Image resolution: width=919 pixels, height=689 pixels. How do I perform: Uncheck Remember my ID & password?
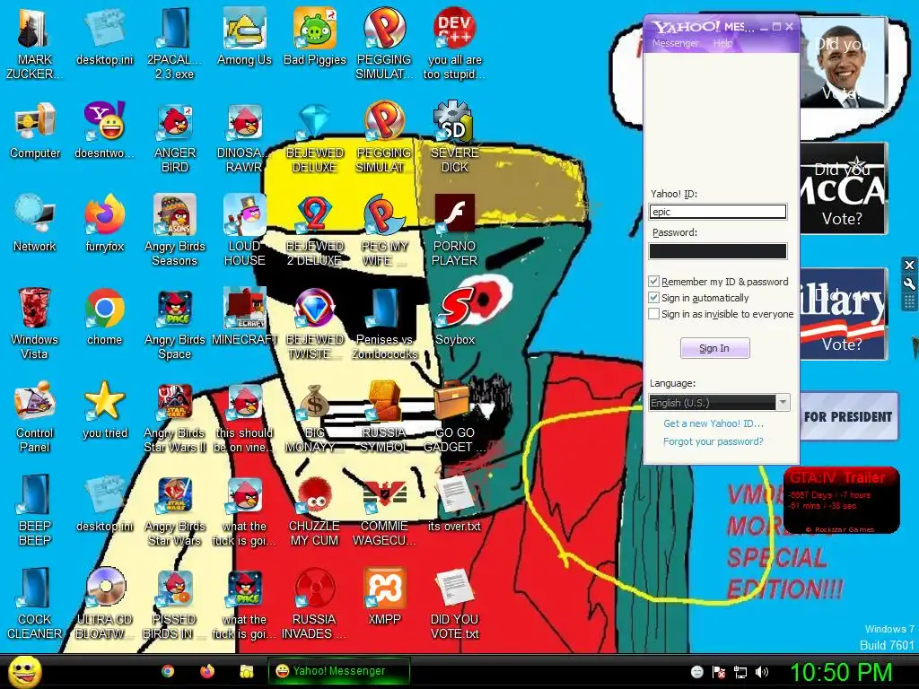(654, 282)
